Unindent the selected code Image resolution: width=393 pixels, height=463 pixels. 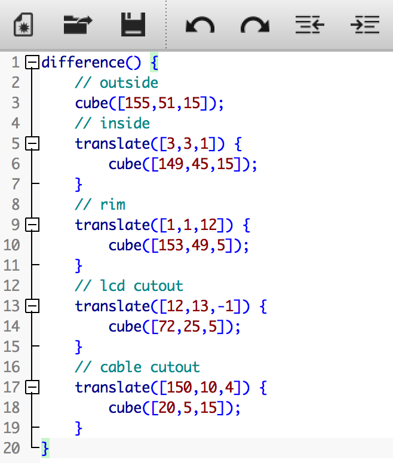[310, 24]
